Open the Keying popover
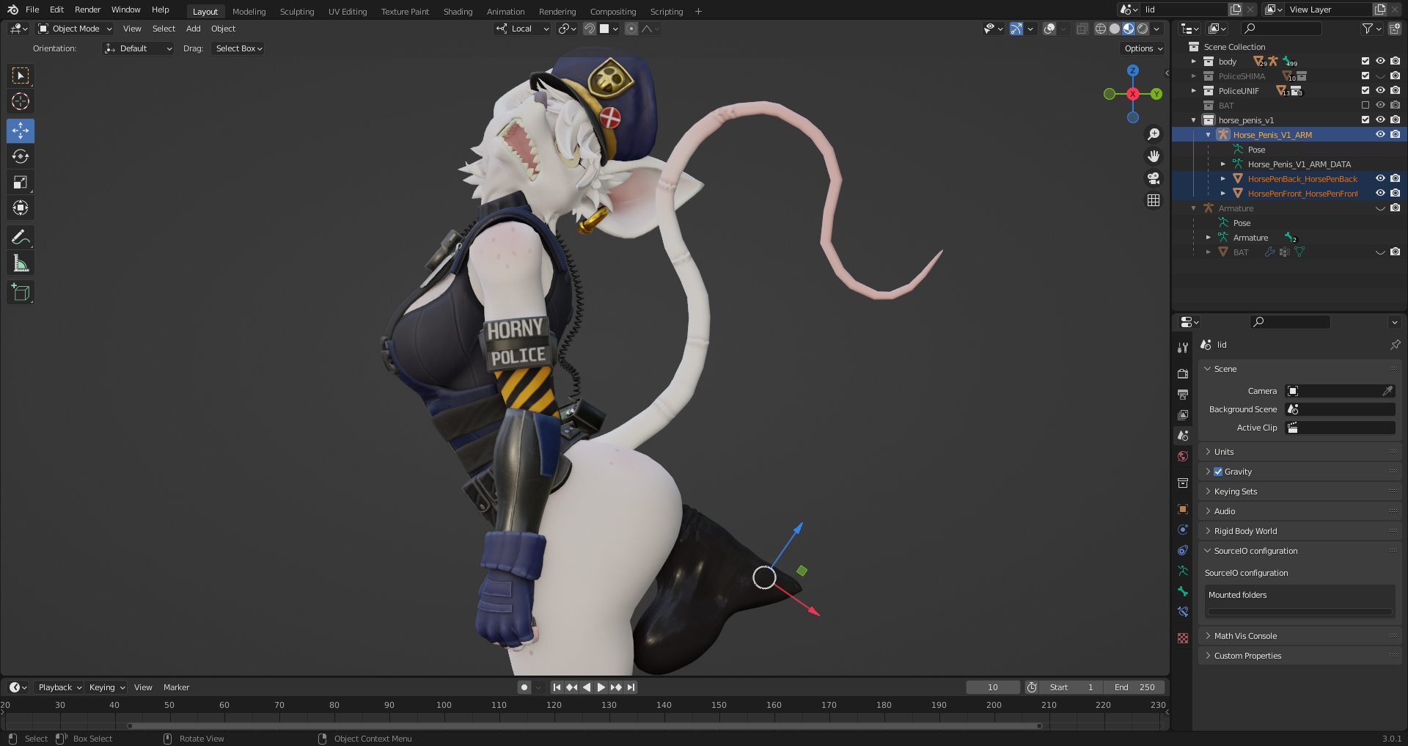Viewport: 1408px width, 746px height. coord(106,687)
